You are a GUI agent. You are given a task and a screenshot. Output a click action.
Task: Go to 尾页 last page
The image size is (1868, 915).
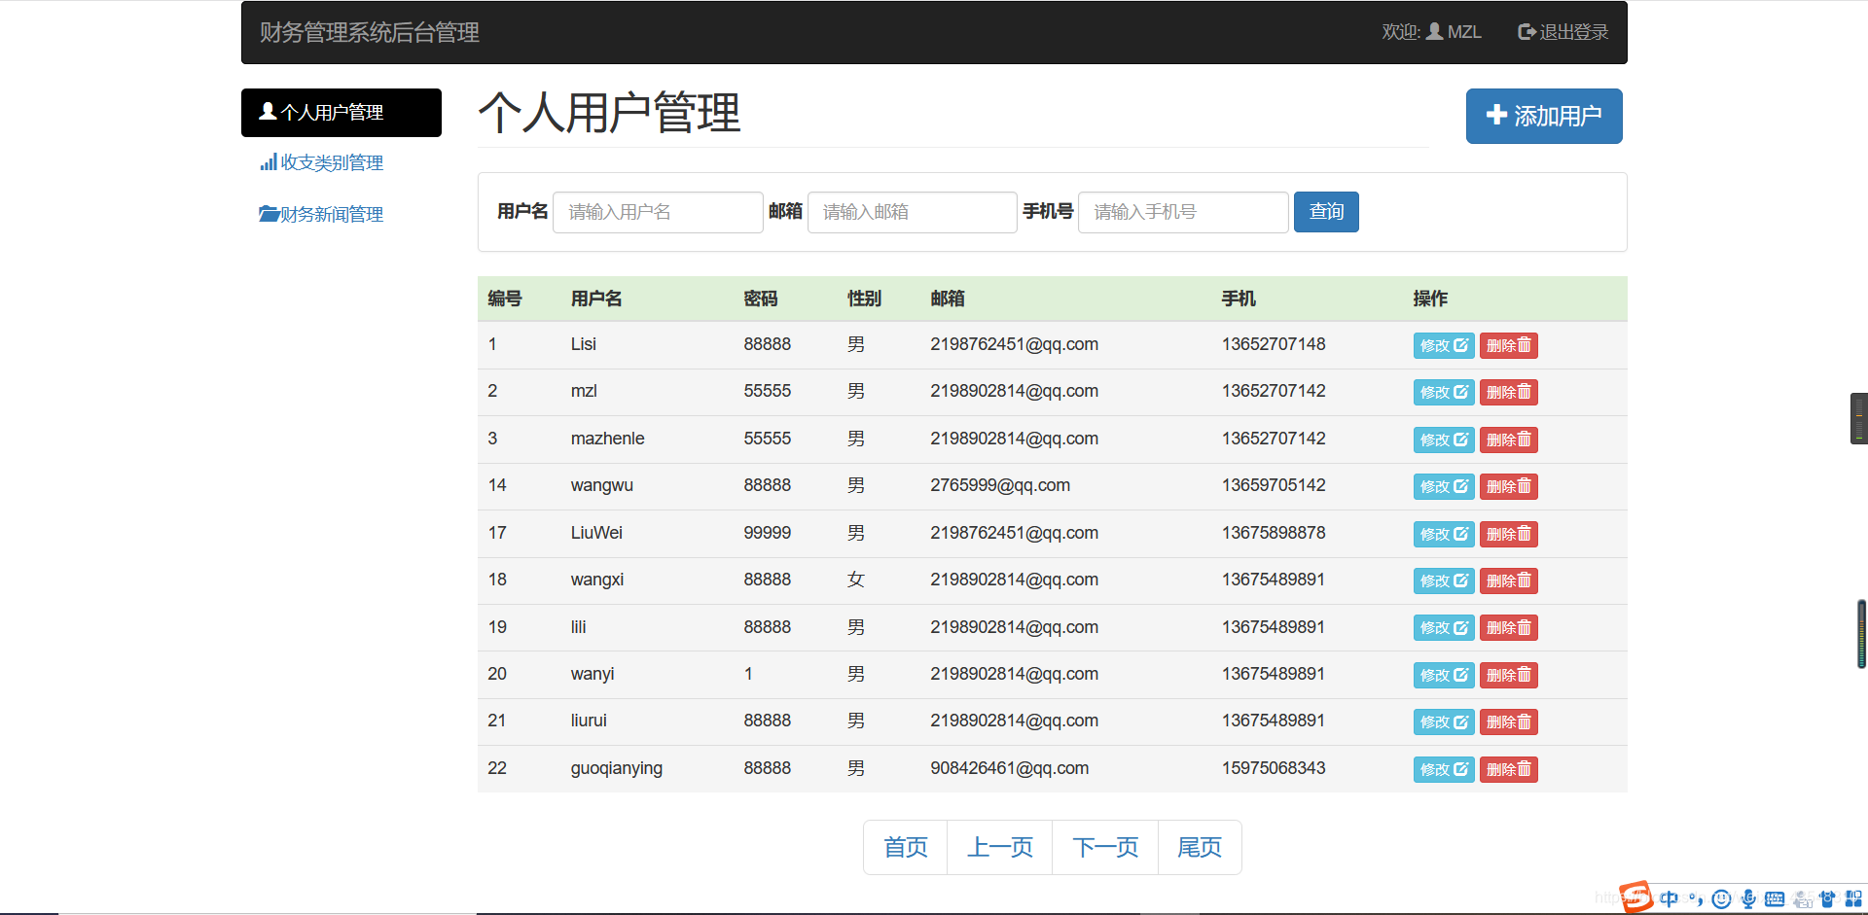coord(1200,847)
